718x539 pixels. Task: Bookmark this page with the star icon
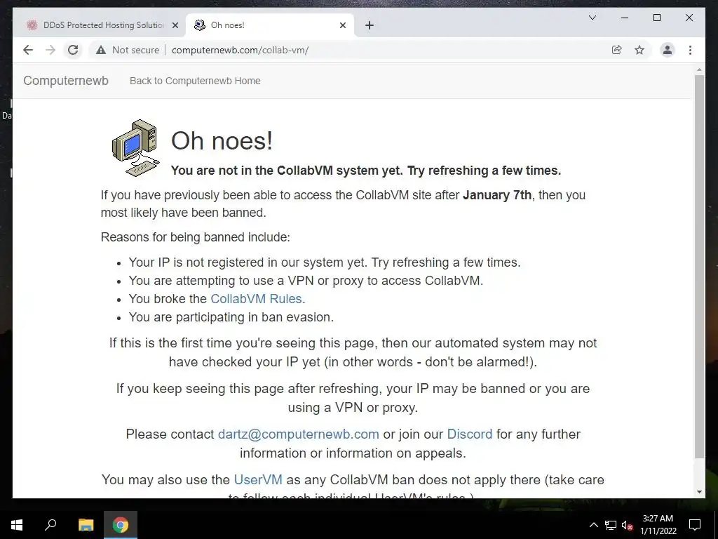639,50
